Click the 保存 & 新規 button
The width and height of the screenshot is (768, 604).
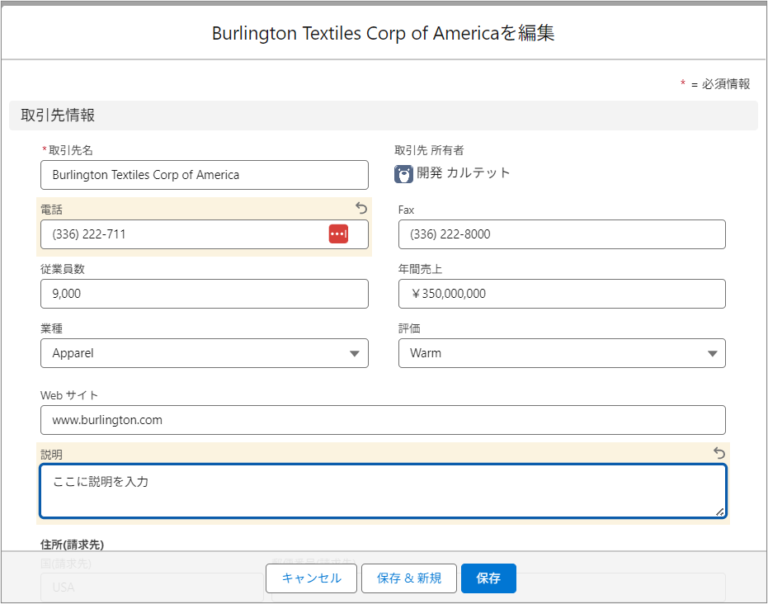pos(408,578)
